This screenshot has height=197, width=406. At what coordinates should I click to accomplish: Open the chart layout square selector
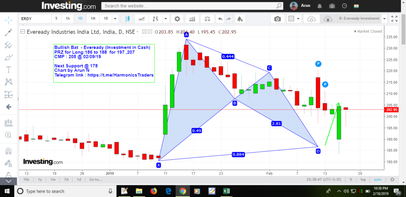[x=291, y=19]
